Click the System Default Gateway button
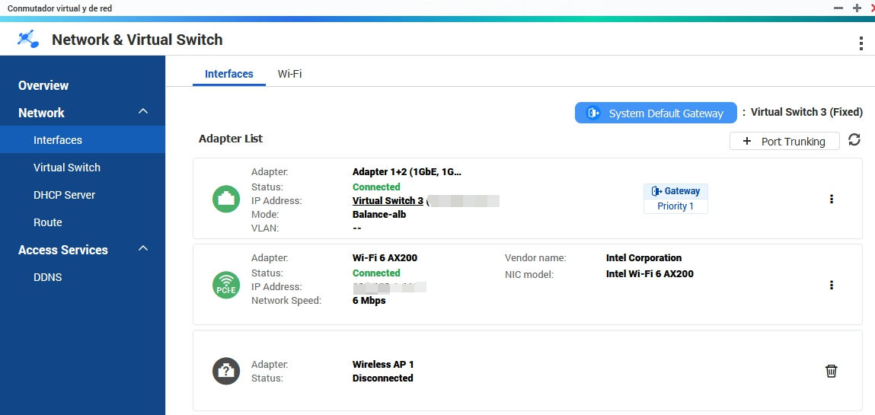 point(655,113)
